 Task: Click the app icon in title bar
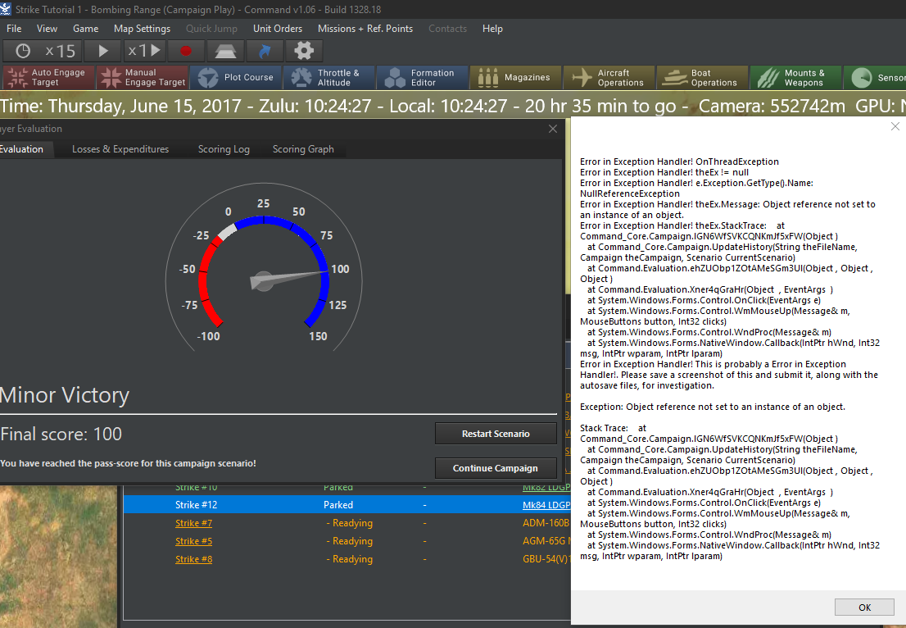tap(6, 9)
